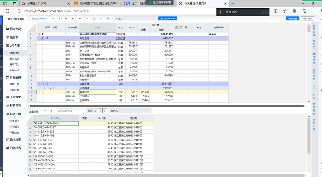This screenshot has width=322, height=177.
Task: Collapse tree node 1-1 in ledger grid
Action: coord(42,38)
